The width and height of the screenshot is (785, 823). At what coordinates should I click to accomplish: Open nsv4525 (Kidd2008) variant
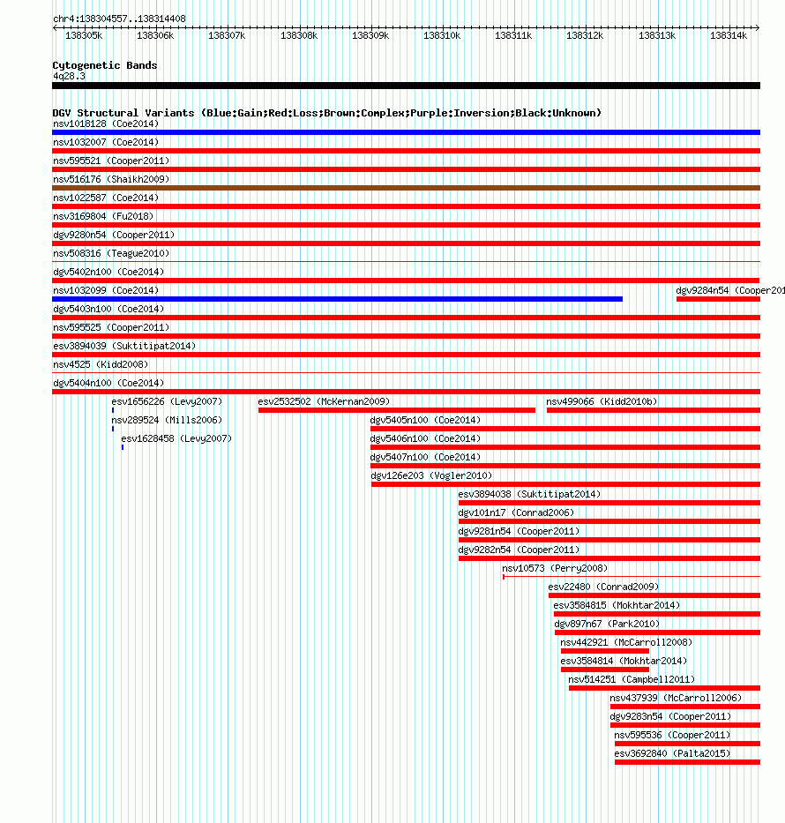point(101,364)
